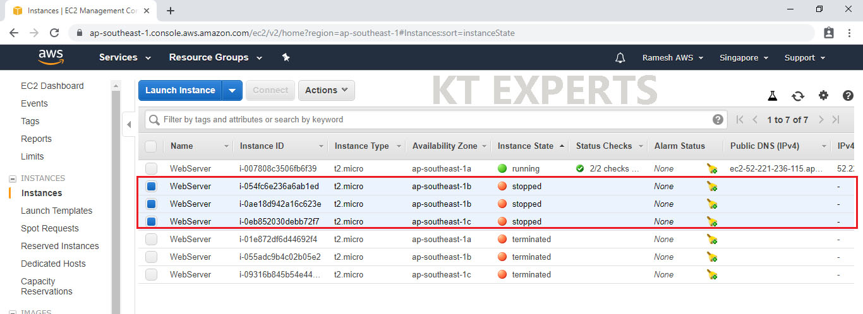This screenshot has height=314, width=863.
Task: Open the Services menu
Action: (124, 57)
